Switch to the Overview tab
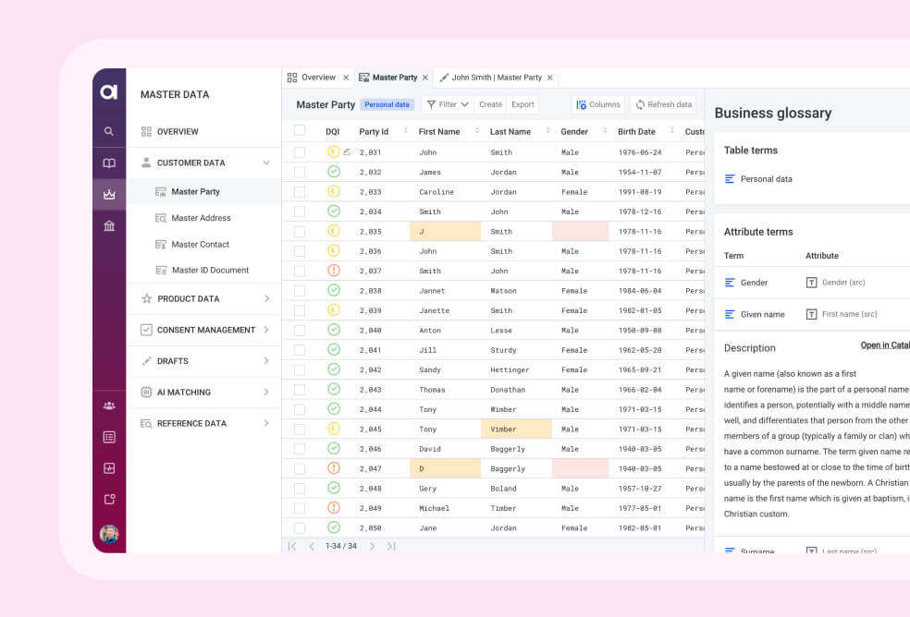The height and width of the screenshot is (617, 910). coord(317,78)
